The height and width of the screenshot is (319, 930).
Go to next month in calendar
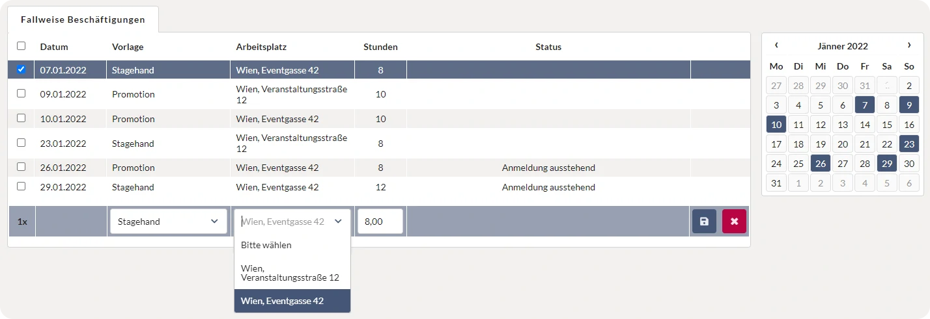coord(909,45)
